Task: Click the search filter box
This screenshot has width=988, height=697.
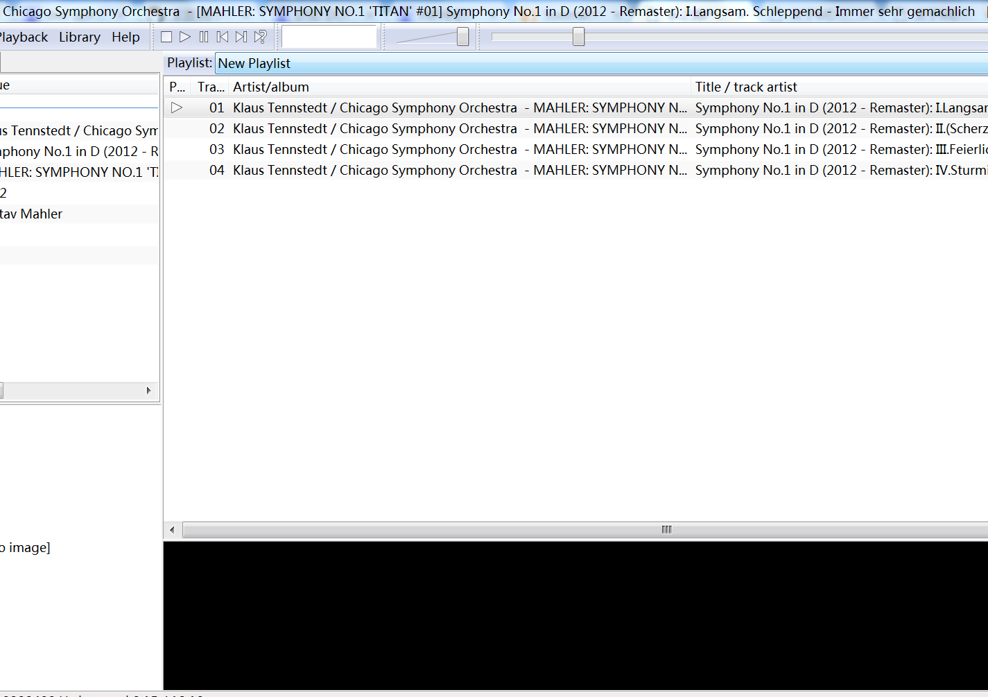Action: (x=329, y=35)
